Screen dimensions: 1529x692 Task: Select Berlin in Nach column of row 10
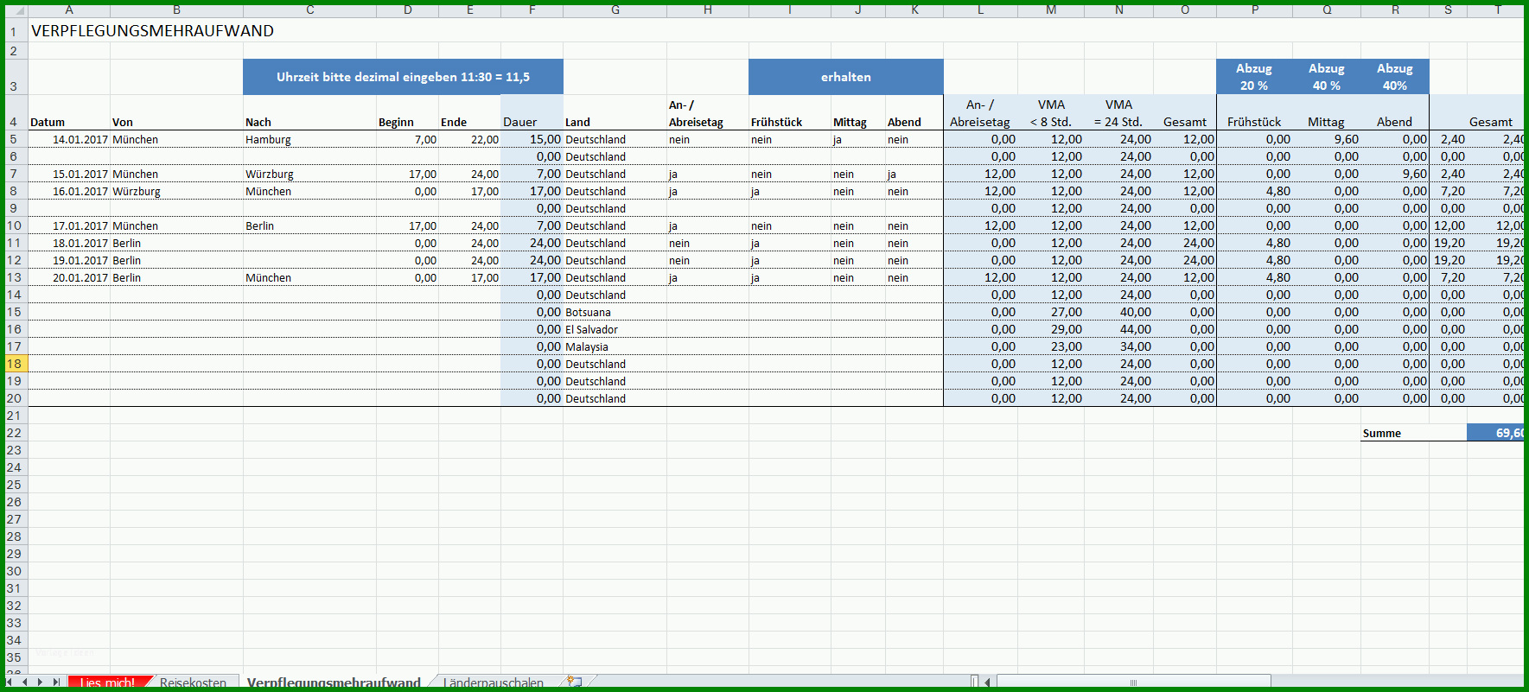(x=309, y=225)
